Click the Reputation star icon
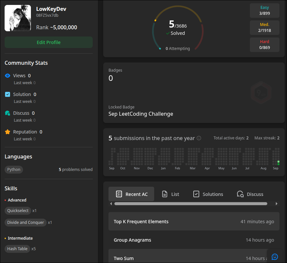 pos(8,132)
